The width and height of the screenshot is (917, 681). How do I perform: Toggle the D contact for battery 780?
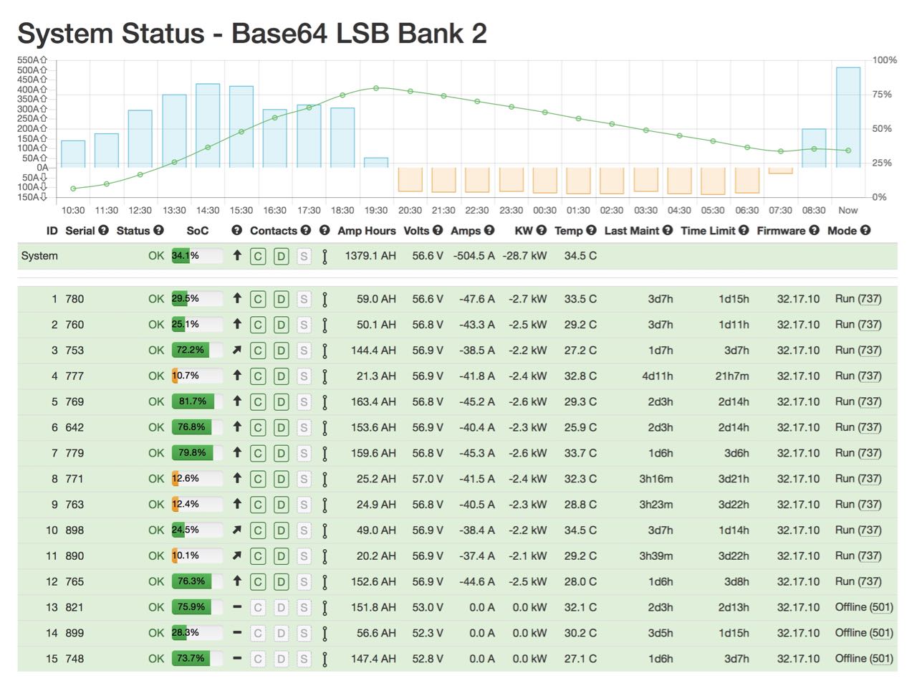tap(281, 299)
